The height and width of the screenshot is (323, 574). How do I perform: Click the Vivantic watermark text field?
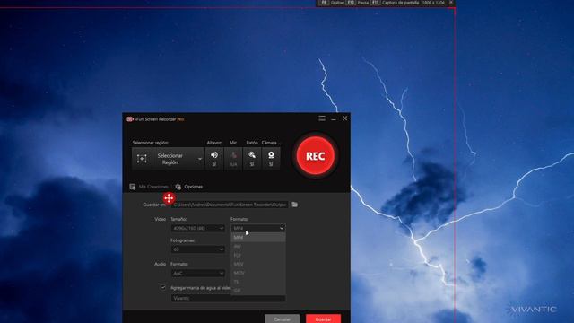tap(228, 299)
